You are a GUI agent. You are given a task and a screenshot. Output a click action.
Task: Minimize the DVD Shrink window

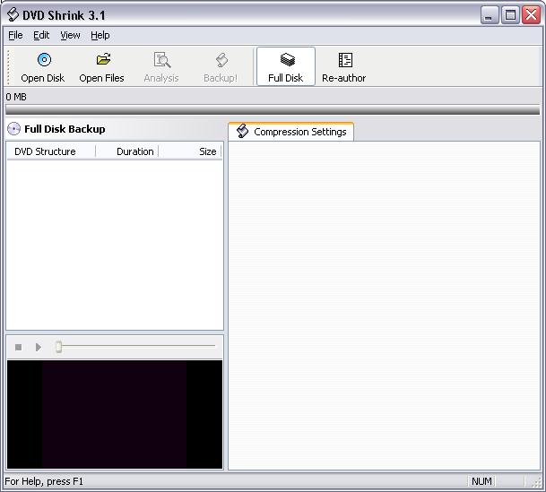point(490,15)
